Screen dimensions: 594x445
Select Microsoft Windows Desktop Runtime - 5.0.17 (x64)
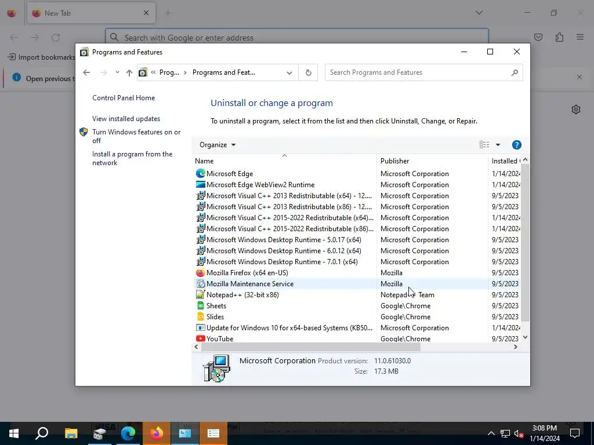pyautogui.click(x=357, y=239)
